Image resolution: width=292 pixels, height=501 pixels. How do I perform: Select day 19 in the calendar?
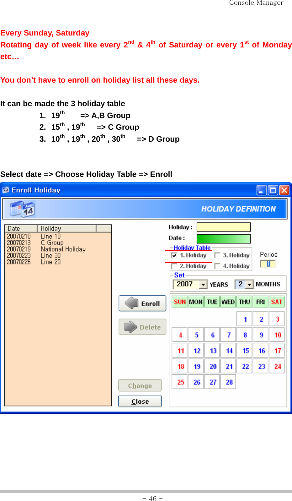point(196,366)
